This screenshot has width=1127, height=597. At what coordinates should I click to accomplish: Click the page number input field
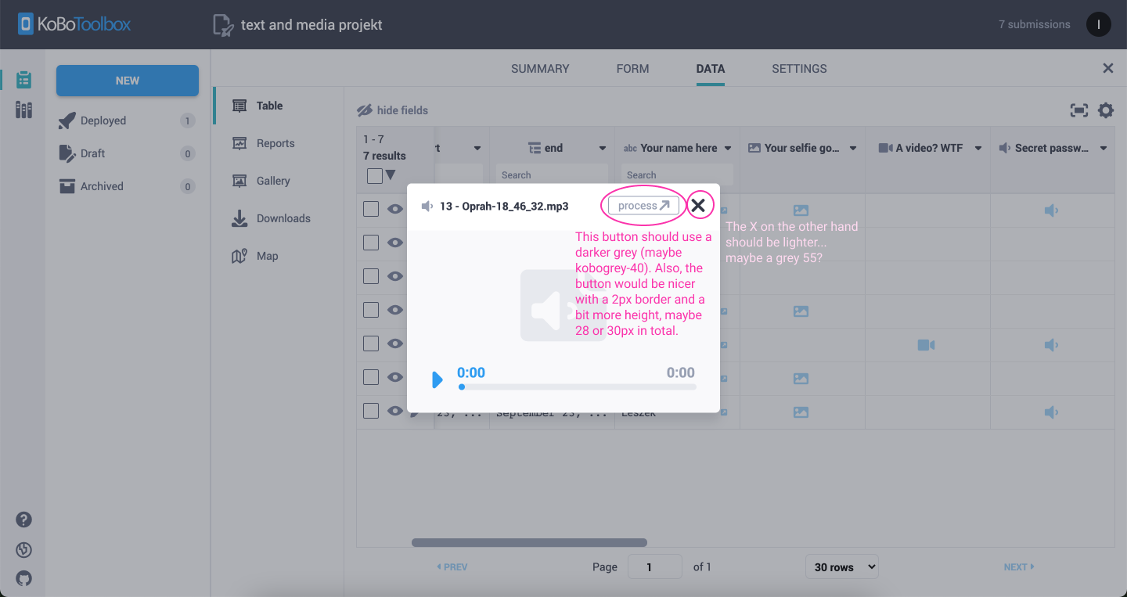point(655,566)
